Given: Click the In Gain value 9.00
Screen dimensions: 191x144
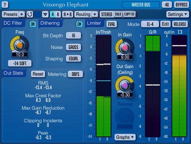Looking at the screenshot, I should [x=125, y=57].
